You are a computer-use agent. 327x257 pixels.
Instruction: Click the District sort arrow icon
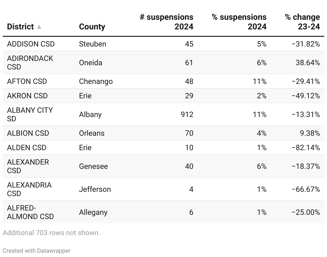point(39,27)
